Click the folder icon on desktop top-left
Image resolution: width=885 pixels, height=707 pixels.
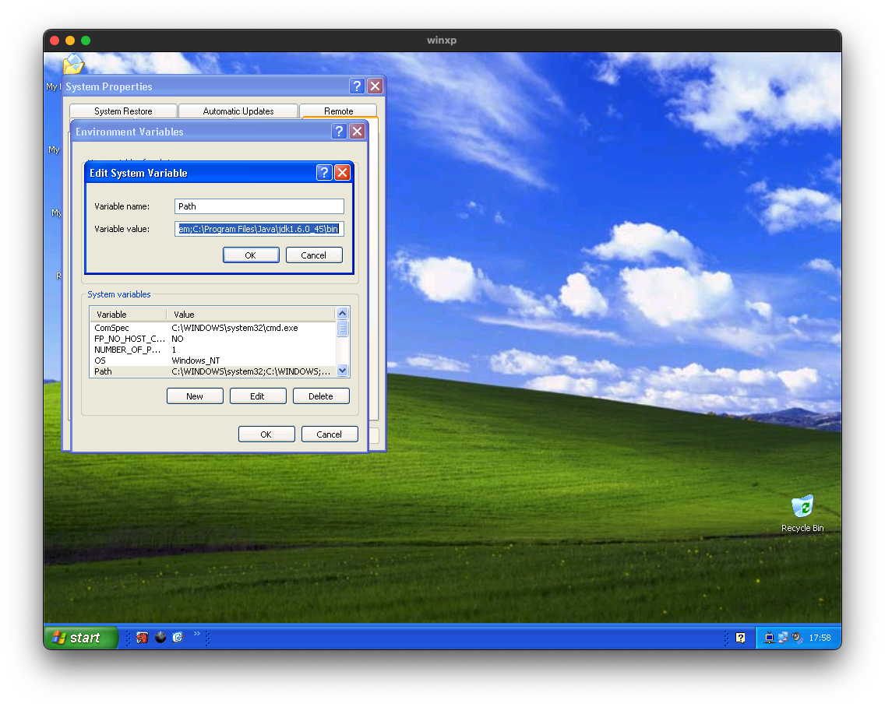coord(72,64)
